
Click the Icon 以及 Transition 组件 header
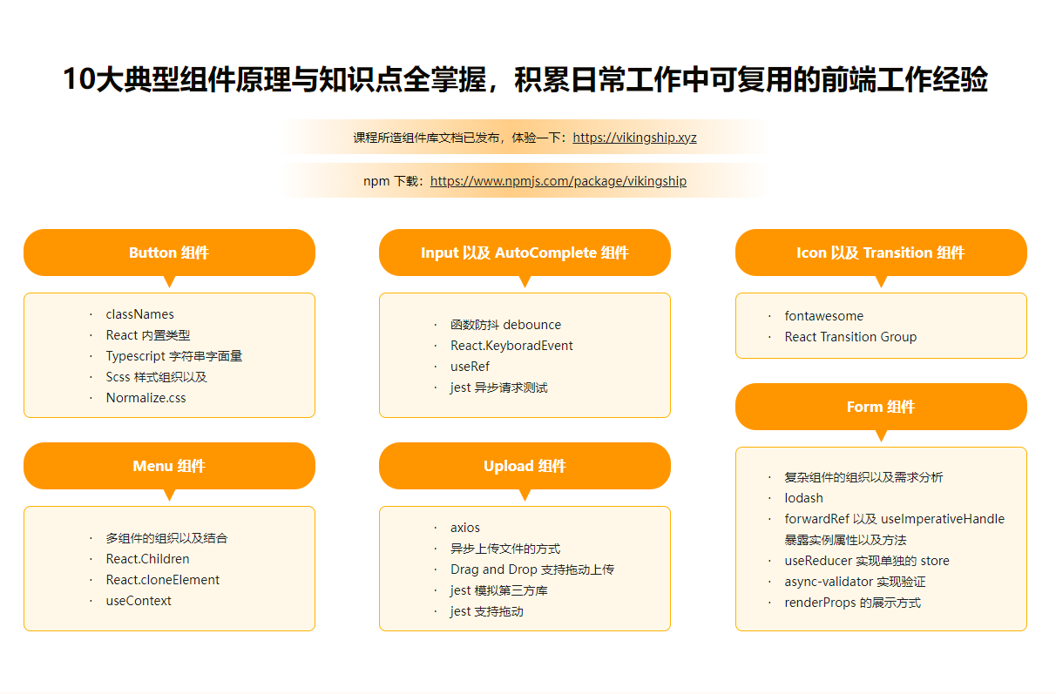(x=880, y=253)
